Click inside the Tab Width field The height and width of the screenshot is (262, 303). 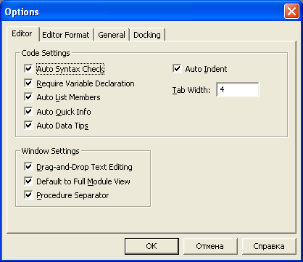click(x=238, y=90)
